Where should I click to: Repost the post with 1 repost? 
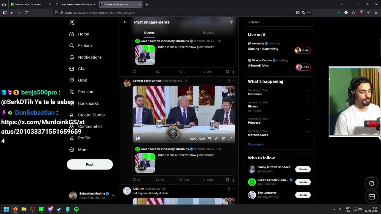pos(159,72)
